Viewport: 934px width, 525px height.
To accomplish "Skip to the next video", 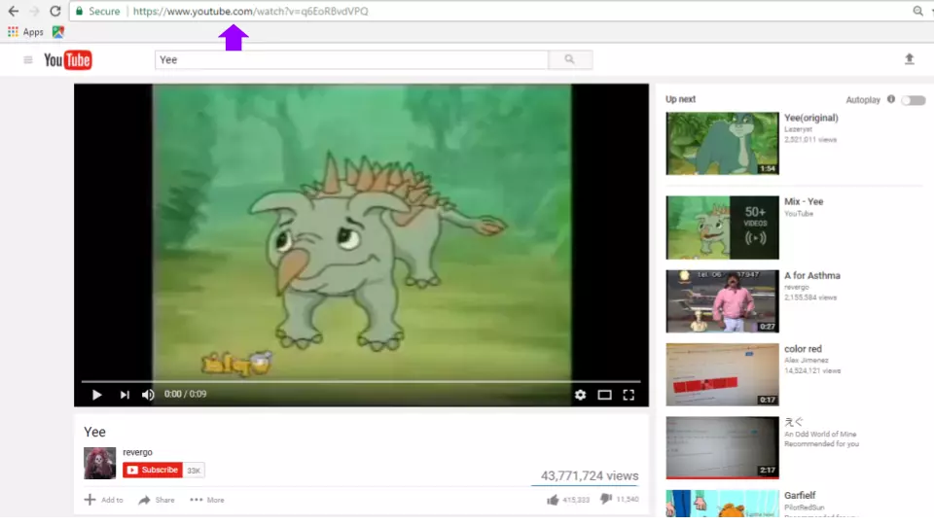I will point(124,395).
